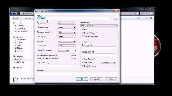Image resolution: width=172 pixels, height=96 pixels.
Task: Click the Forward arrow in Explorer window
Action: click(16, 13)
